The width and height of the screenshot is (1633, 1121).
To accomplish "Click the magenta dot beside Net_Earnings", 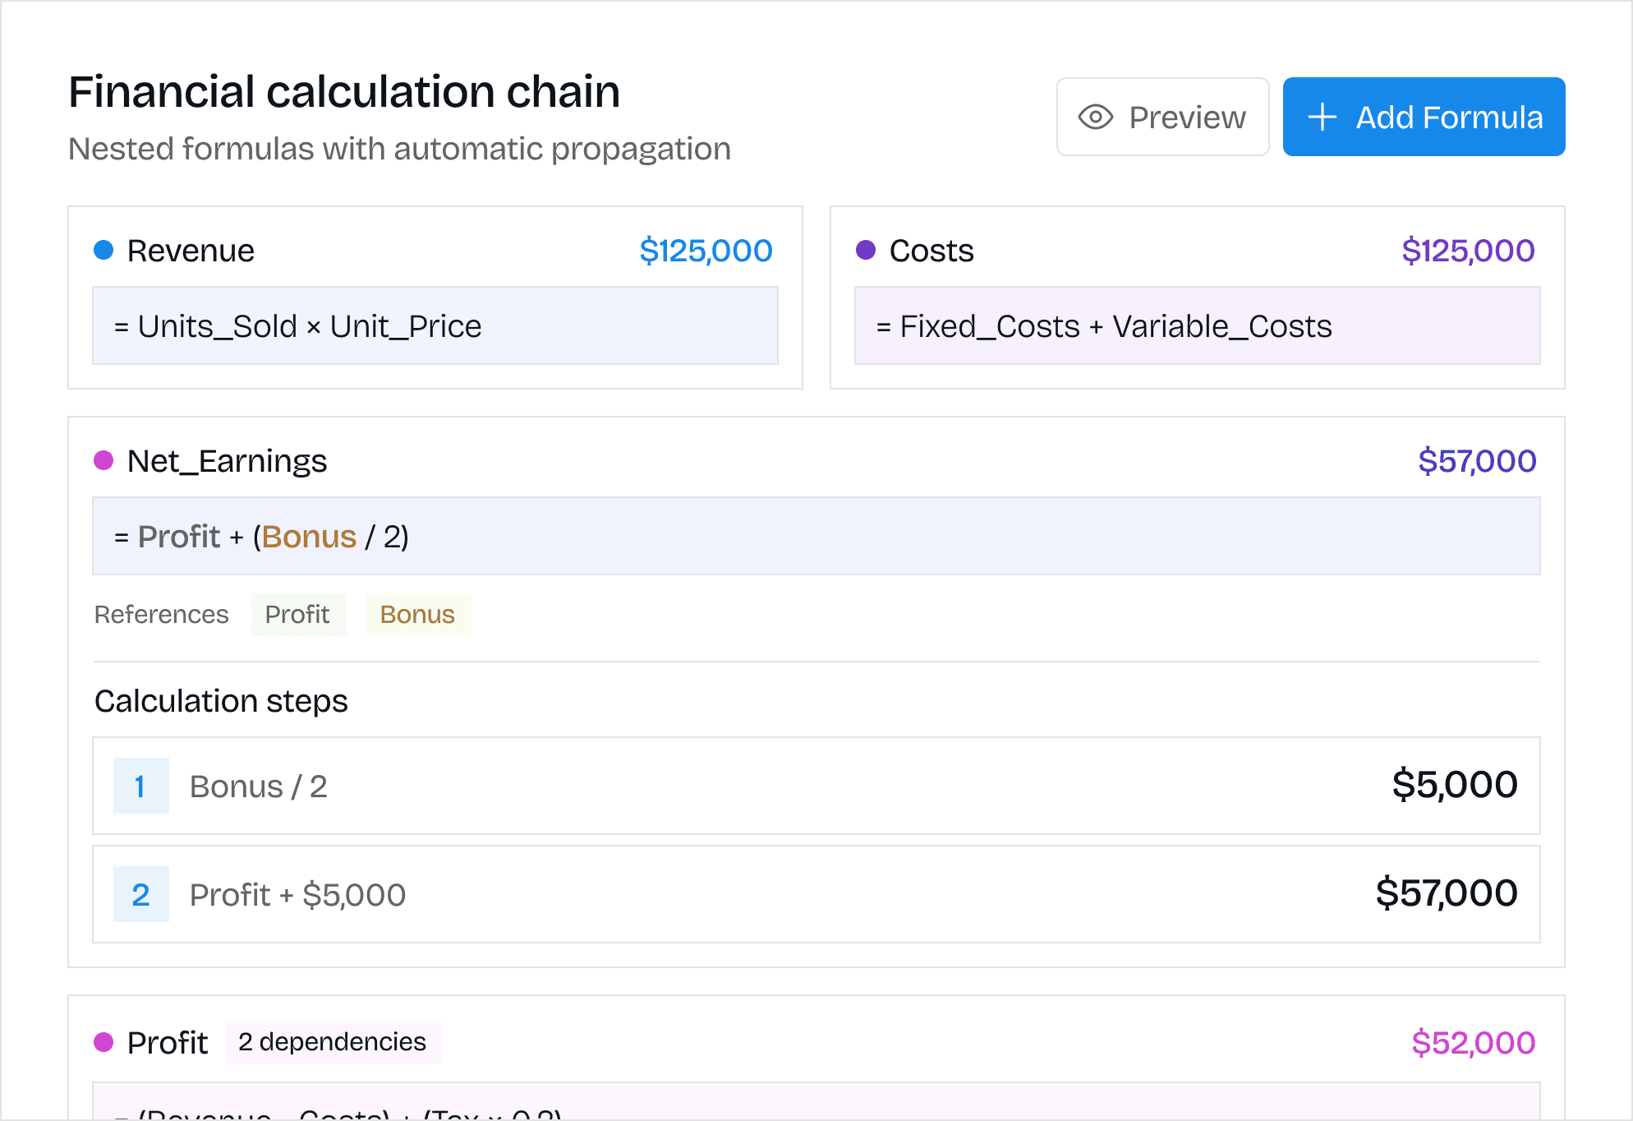I will [103, 460].
